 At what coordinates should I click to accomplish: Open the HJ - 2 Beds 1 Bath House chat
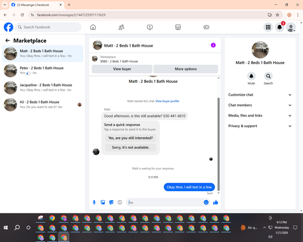coord(42,105)
